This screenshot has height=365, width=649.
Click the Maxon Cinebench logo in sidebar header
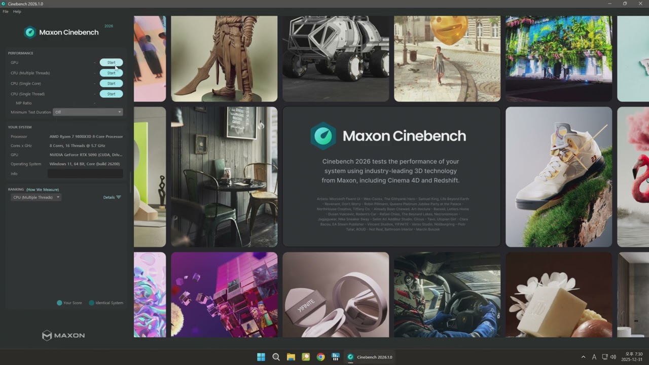(x=61, y=32)
